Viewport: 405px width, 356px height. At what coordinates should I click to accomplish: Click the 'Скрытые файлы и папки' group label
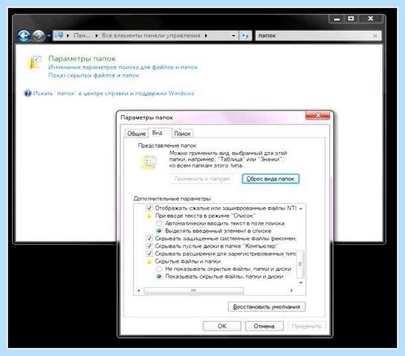[x=188, y=262]
